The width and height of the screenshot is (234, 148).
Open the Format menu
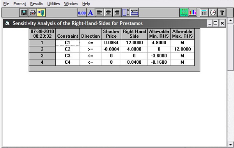tap(20, 4)
